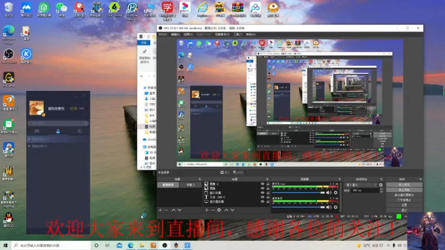Open the 工具(T) menu in OBS
This screenshot has width=445, height=250.
coord(238,34)
